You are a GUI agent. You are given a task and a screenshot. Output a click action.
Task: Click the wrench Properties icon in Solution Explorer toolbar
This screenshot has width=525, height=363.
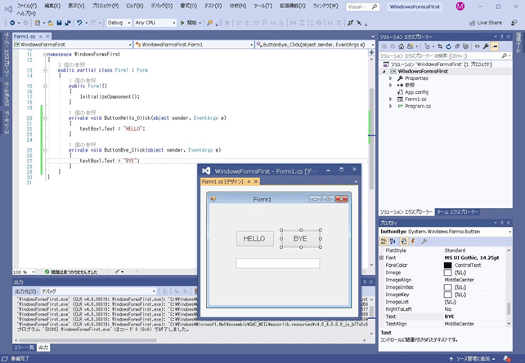486,46
